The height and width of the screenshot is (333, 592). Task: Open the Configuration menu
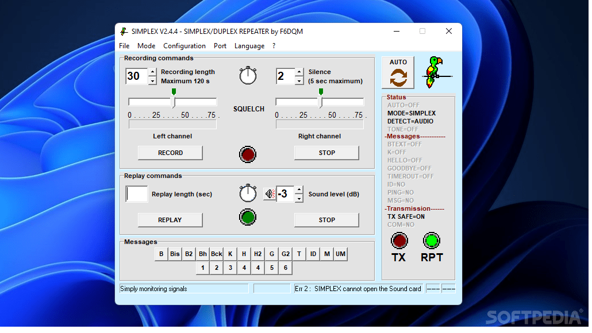184,45
